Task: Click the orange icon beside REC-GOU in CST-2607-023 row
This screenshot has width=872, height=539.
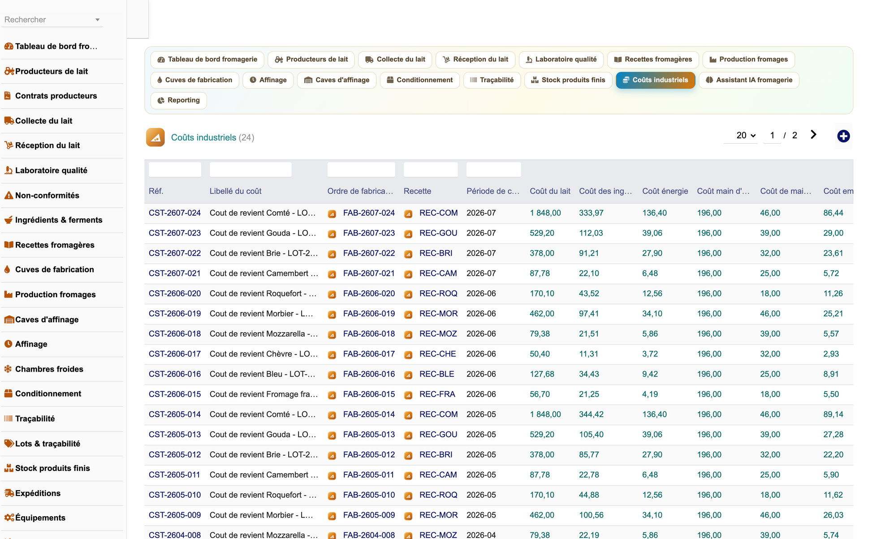Action: click(x=408, y=234)
